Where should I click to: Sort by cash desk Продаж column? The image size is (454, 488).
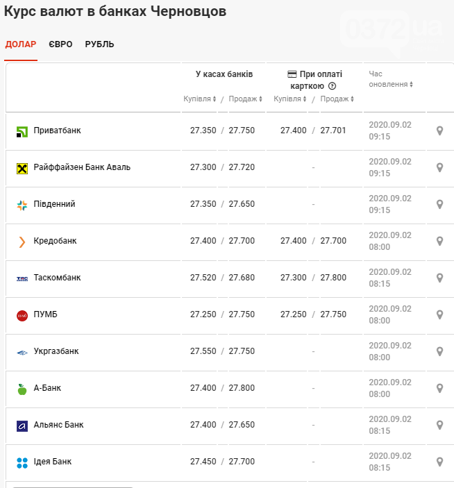(246, 99)
